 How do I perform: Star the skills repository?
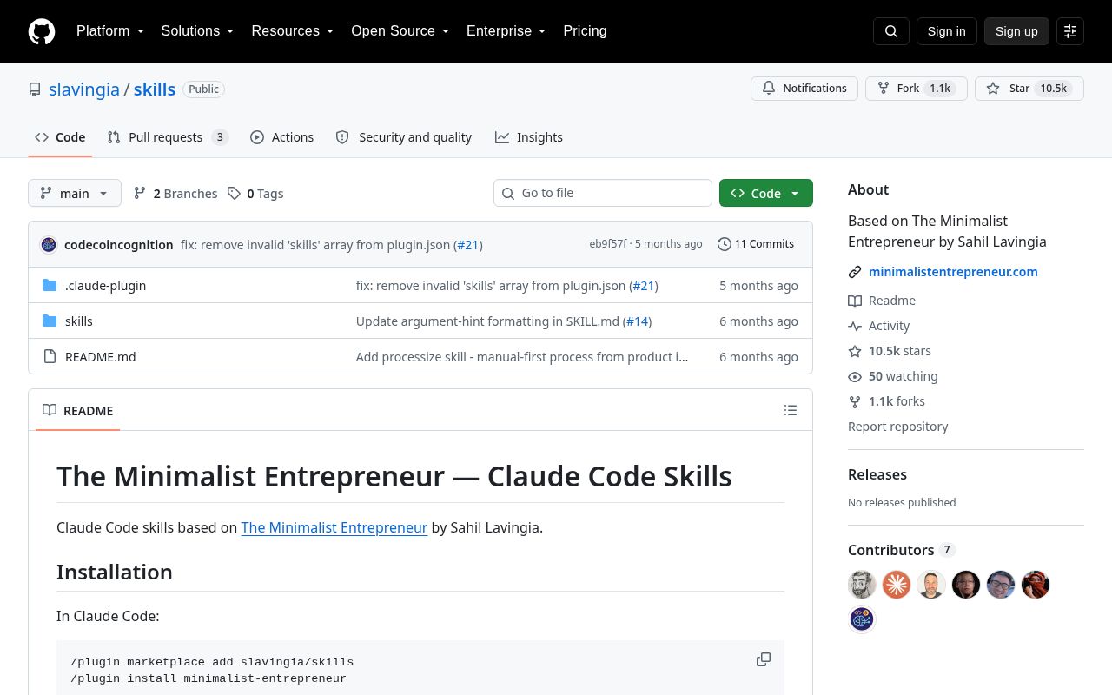[1029, 89]
